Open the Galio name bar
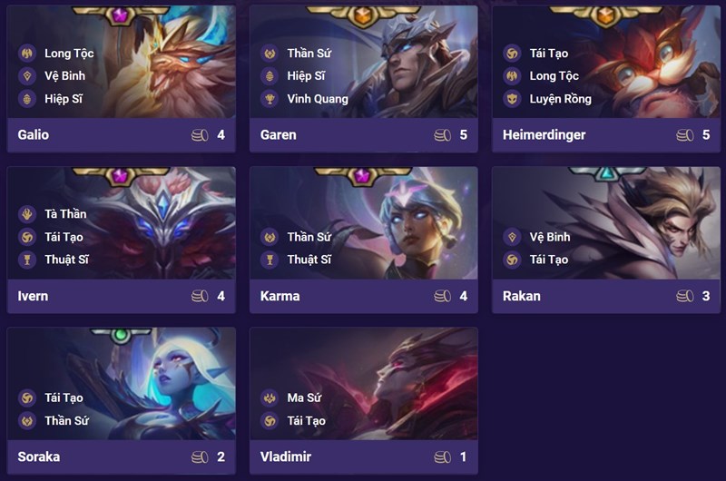Image resolution: width=726 pixels, height=481 pixels. pyautogui.click(x=122, y=134)
